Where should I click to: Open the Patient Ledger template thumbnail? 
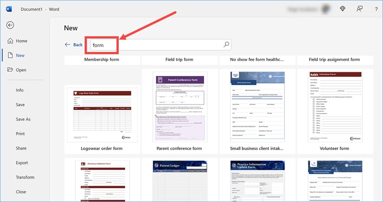pyautogui.click(x=179, y=180)
